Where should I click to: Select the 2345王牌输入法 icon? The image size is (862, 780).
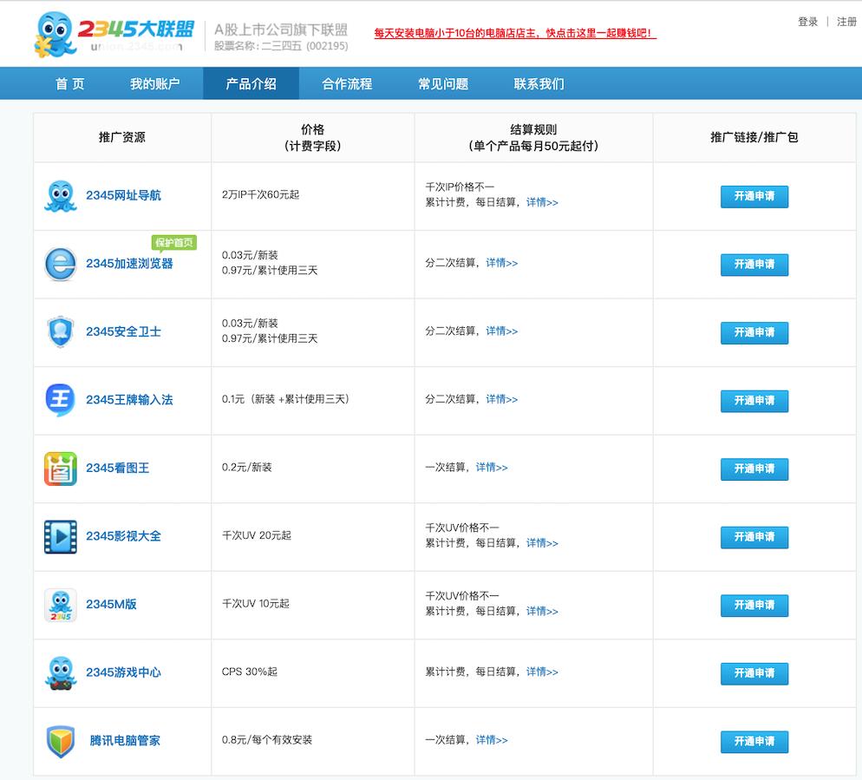coord(59,399)
